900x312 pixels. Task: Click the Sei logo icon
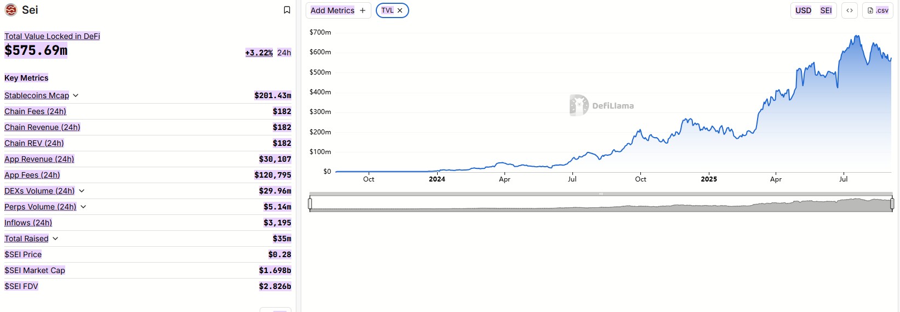click(11, 10)
